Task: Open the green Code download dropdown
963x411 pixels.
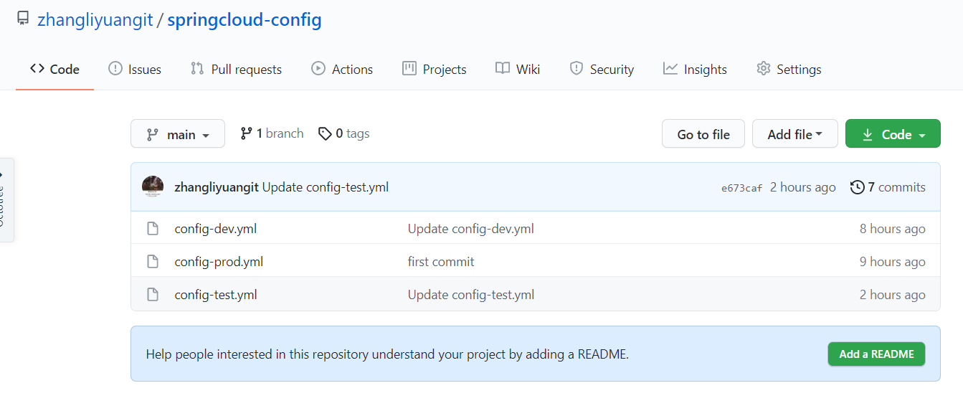Action: pyautogui.click(x=893, y=134)
